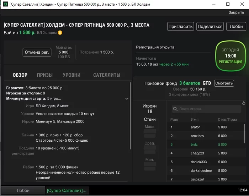Open the САТЕЛЛИТЫ tab
The width and height of the screenshot is (249, 196).
107,75
